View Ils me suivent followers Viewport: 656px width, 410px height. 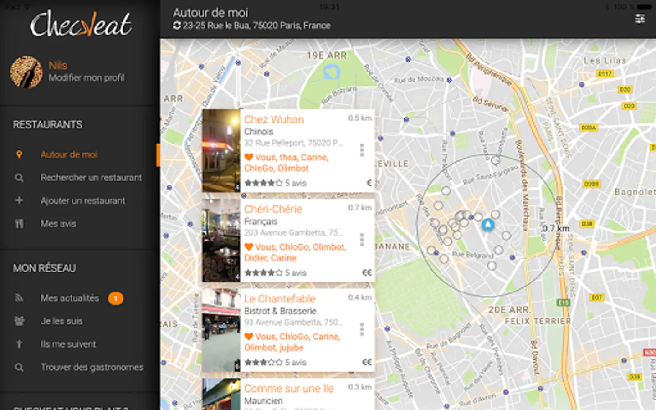68,344
